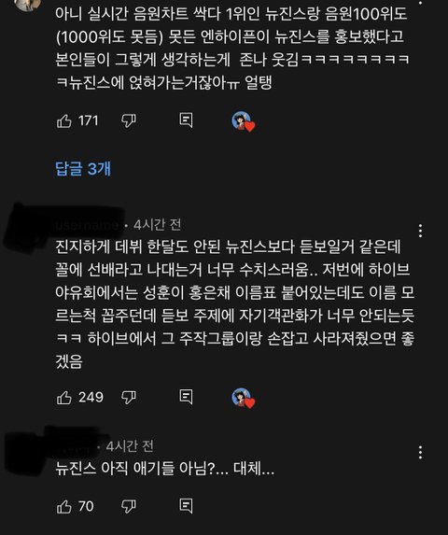448x535 pixels.
Task: Dislike the comment with 171 likes
Action: [x=129, y=120]
